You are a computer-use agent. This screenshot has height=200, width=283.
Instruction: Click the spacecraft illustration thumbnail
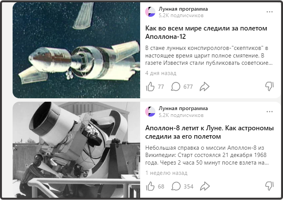[76, 50]
